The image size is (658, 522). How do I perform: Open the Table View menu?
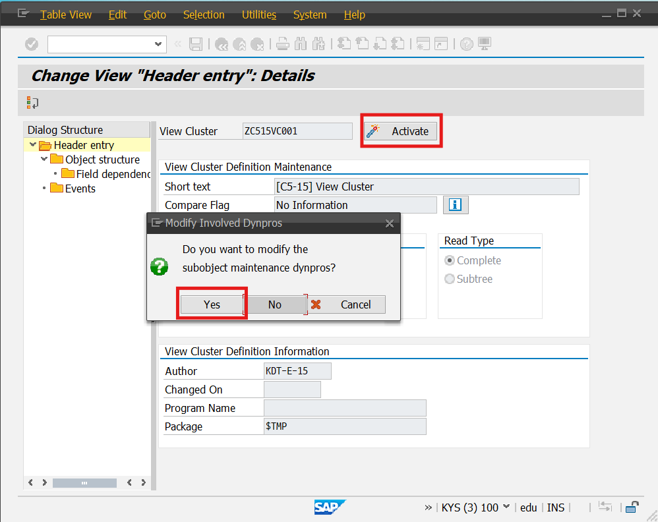click(x=66, y=14)
